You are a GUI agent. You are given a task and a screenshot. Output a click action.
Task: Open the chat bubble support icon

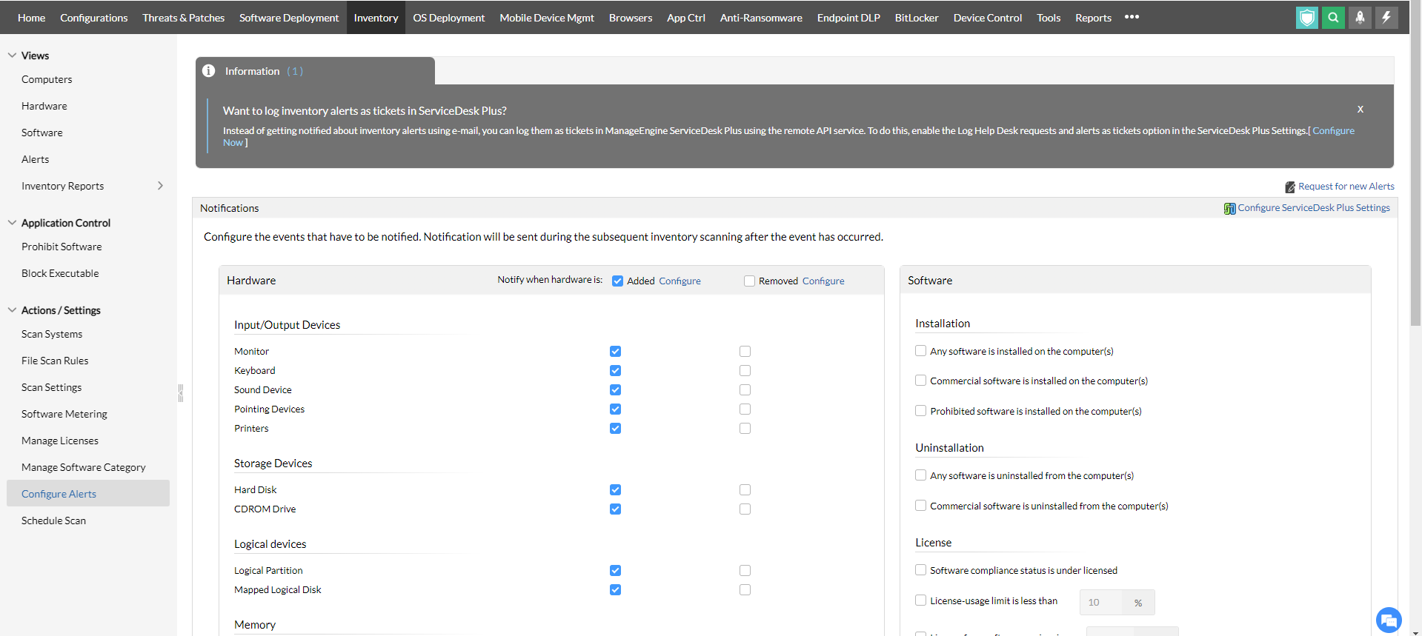pyautogui.click(x=1388, y=620)
